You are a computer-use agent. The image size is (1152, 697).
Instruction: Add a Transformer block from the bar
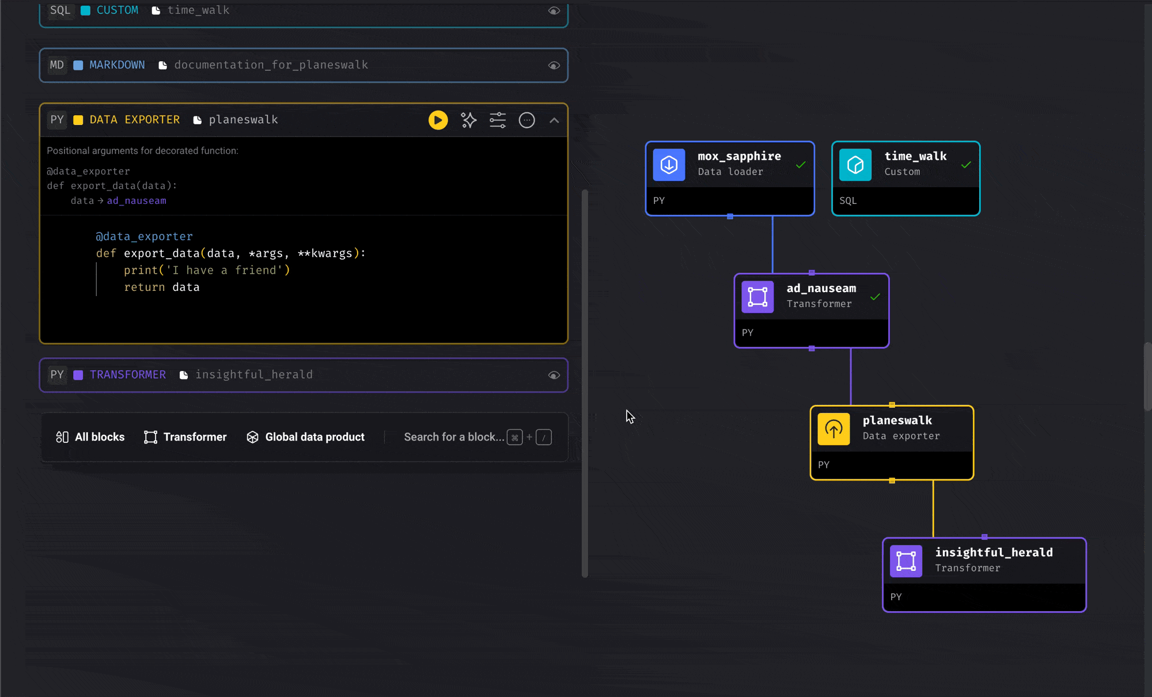185,437
